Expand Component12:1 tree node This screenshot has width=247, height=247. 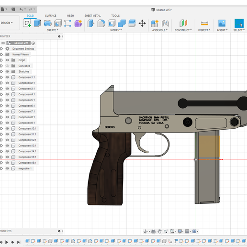(1, 140)
